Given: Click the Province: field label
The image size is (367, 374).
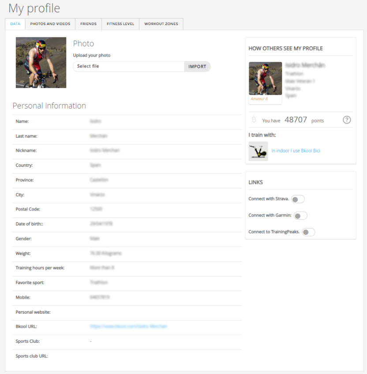Looking at the screenshot, I should pos(25,180).
